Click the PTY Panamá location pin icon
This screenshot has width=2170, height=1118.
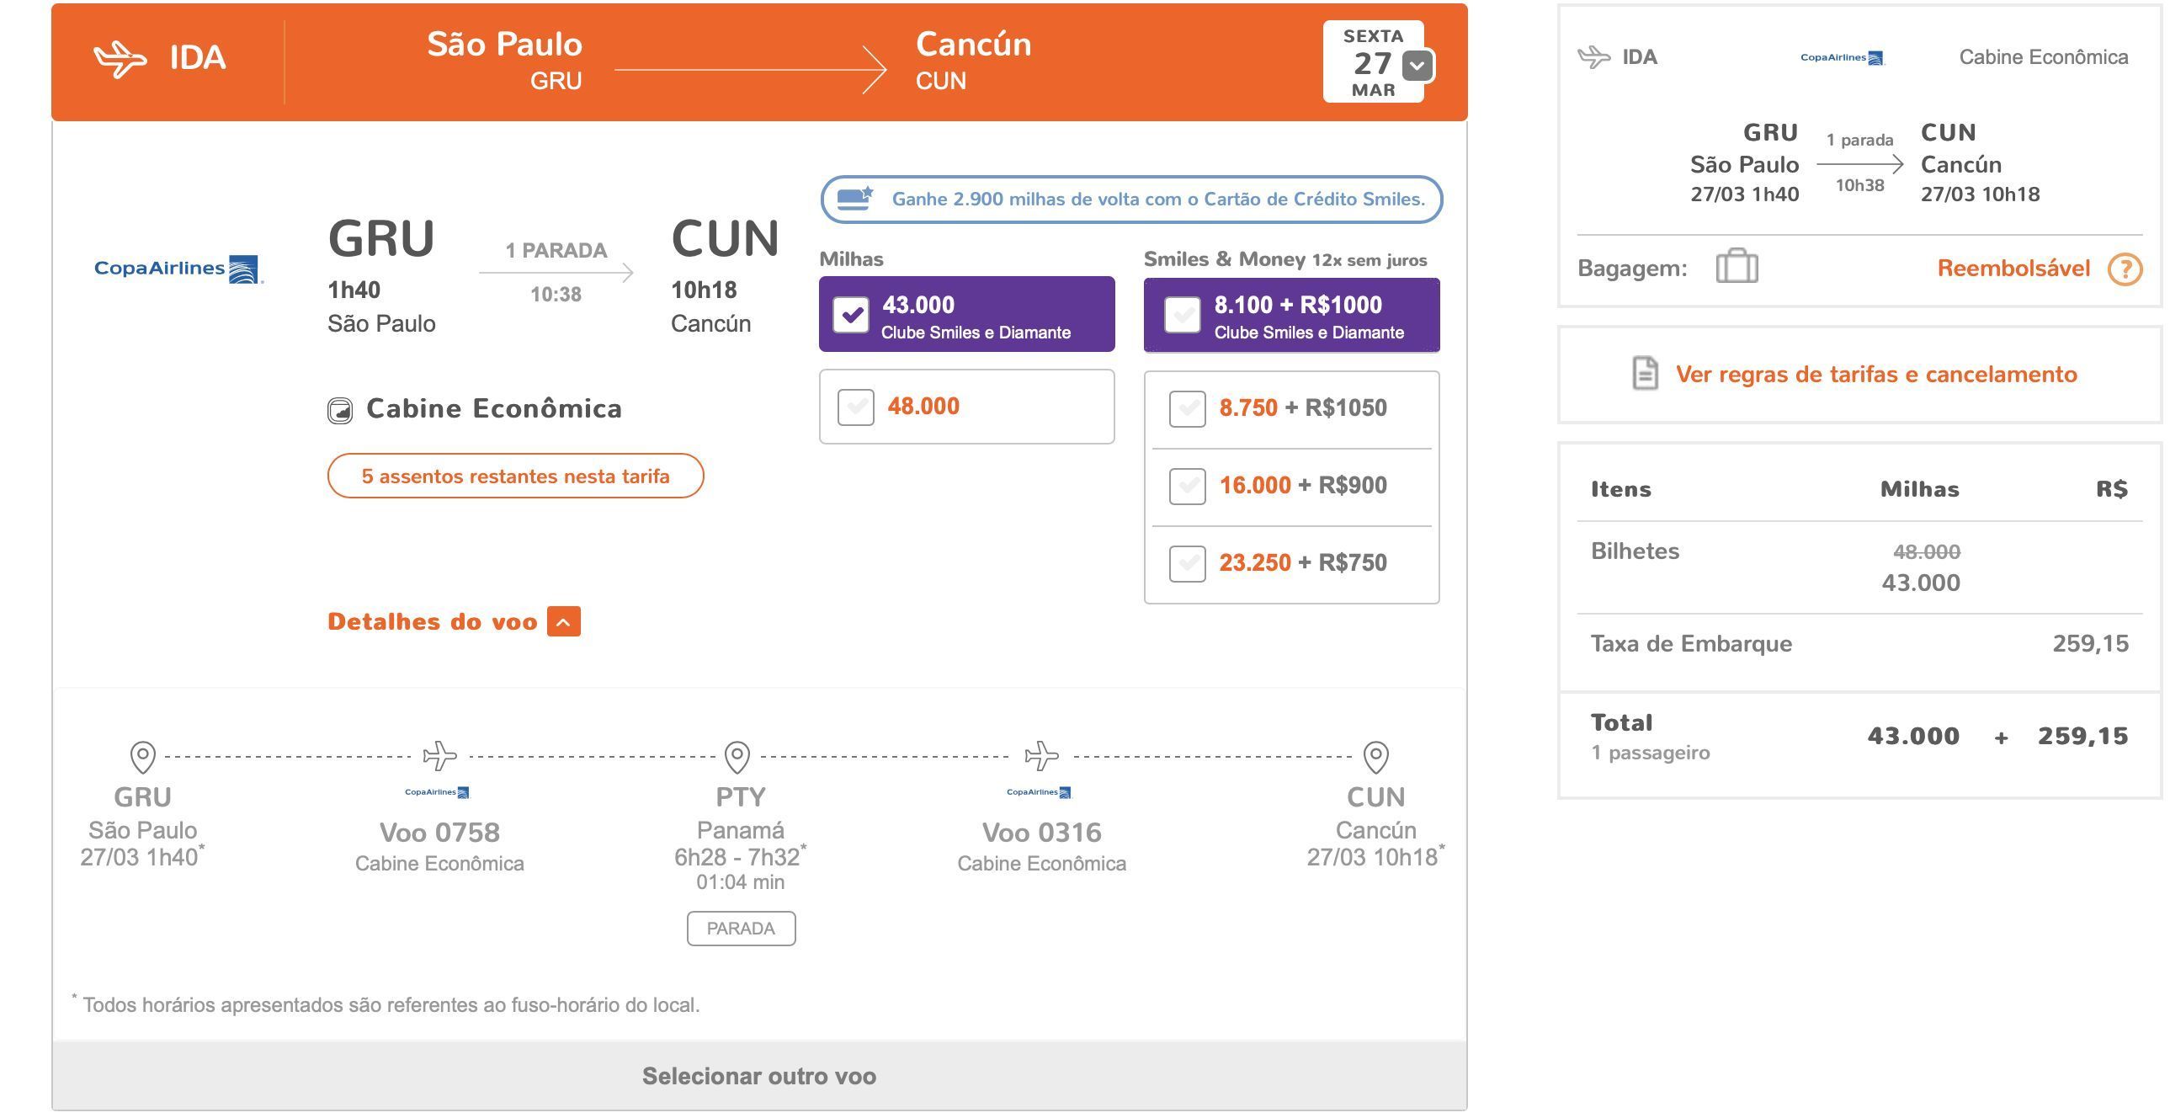(737, 757)
